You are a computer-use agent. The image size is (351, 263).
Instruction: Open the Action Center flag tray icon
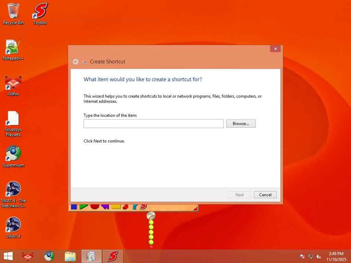pos(302,256)
